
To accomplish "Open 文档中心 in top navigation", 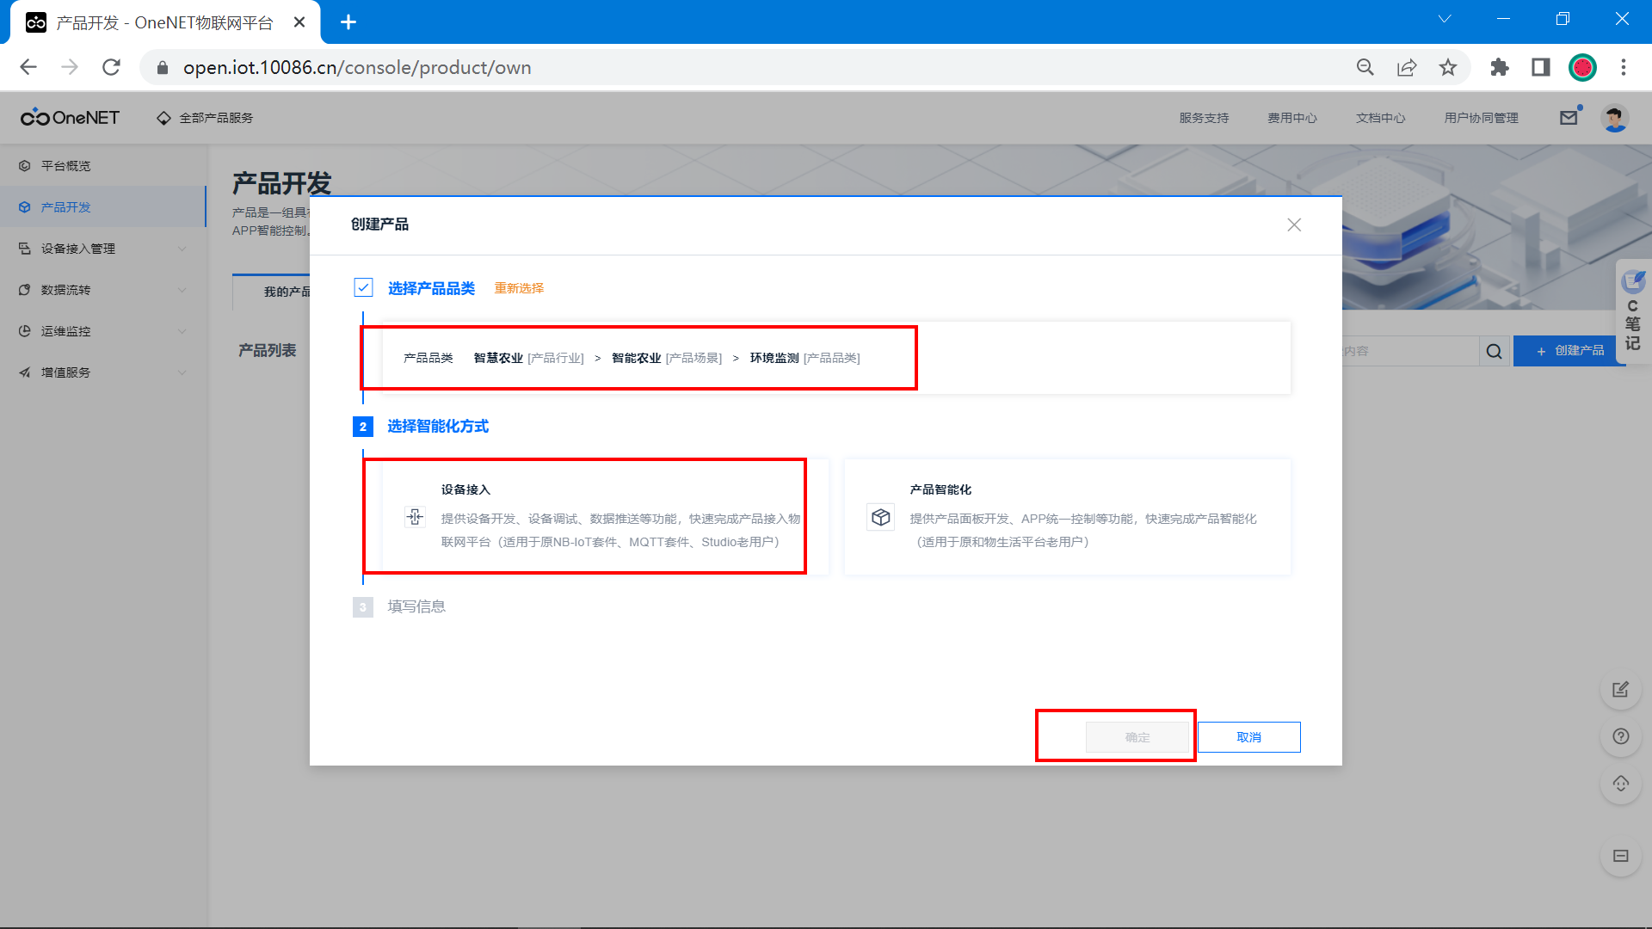I will 1380,118.
